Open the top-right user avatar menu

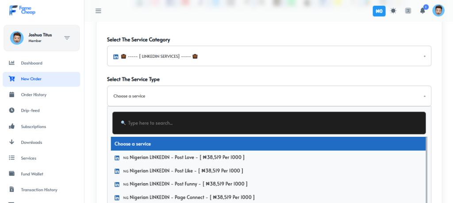[438, 11]
